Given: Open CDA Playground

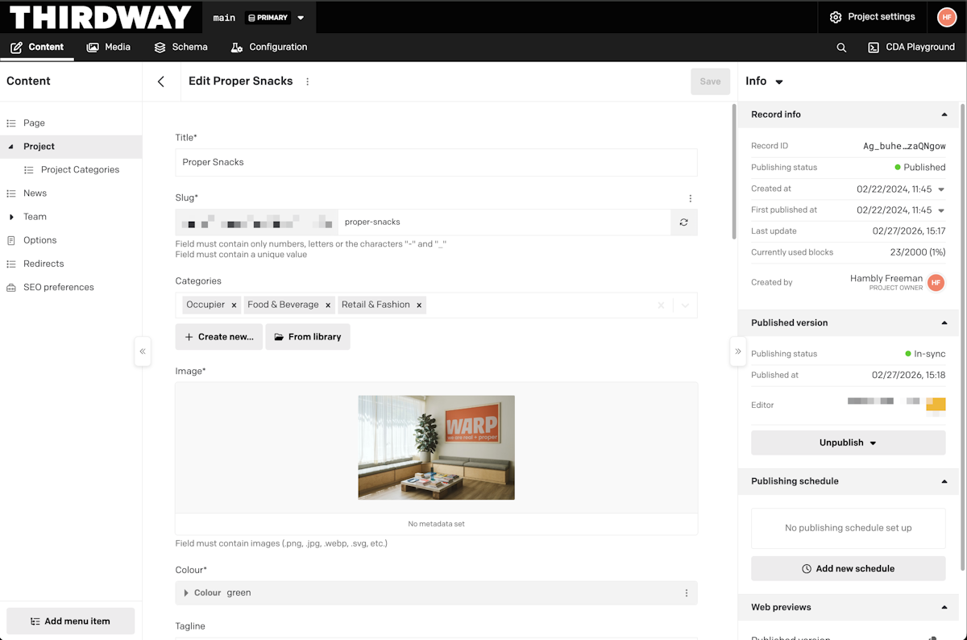Looking at the screenshot, I should pyautogui.click(x=911, y=48).
